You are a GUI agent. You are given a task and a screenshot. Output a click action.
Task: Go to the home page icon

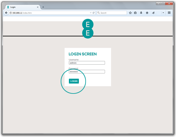coord(147,13)
